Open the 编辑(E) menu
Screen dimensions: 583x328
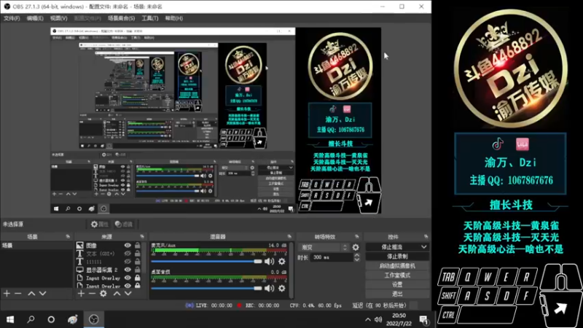coord(34,17)
